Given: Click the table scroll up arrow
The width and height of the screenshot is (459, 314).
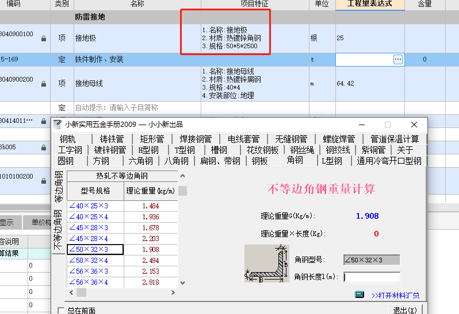Looking at the screenshot, I should pos(183,176).
